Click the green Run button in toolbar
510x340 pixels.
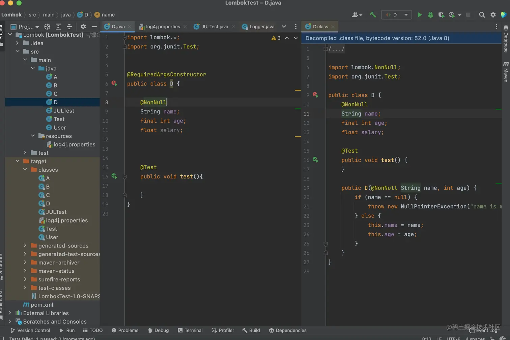[x=419, y=15]
